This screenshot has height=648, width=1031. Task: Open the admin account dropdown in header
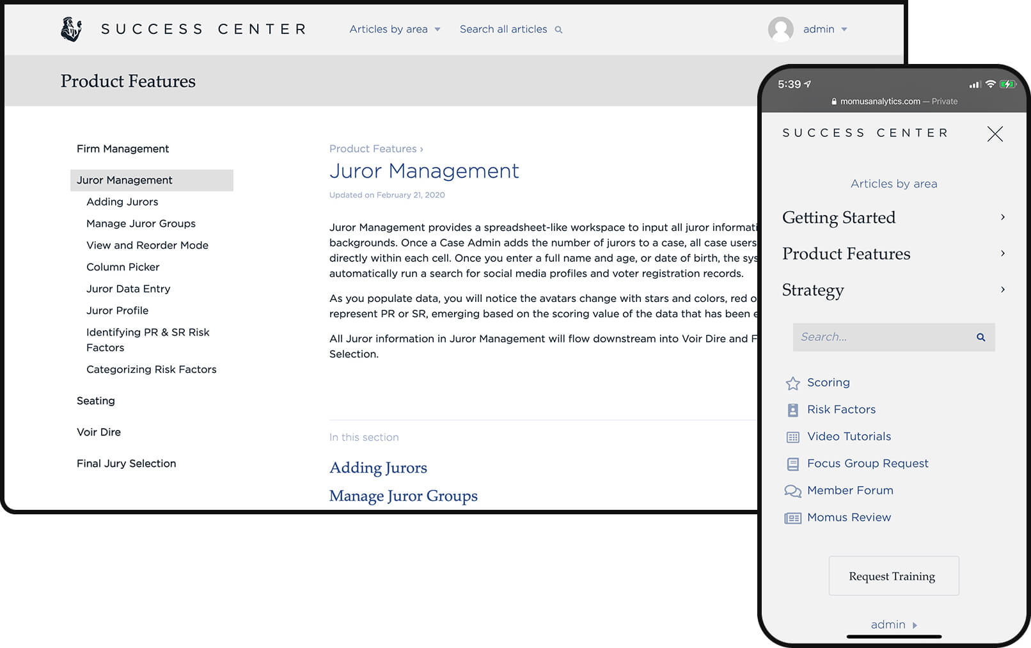(825, 29)
